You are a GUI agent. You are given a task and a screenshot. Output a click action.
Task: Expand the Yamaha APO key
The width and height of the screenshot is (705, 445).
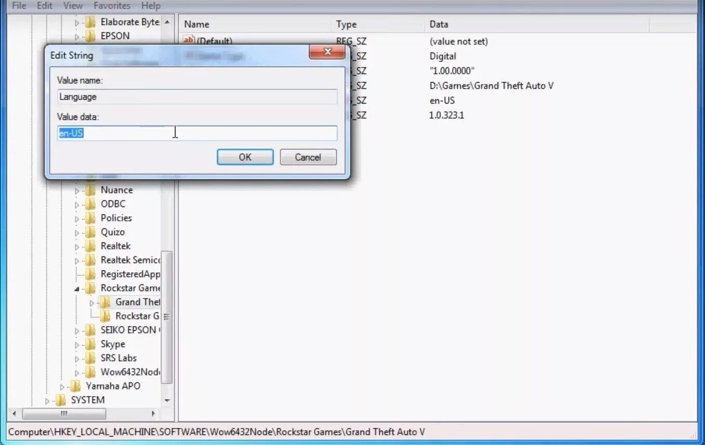coord(62,386)
